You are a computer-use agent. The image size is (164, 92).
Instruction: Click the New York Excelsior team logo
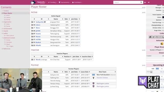tap(93, 75)
